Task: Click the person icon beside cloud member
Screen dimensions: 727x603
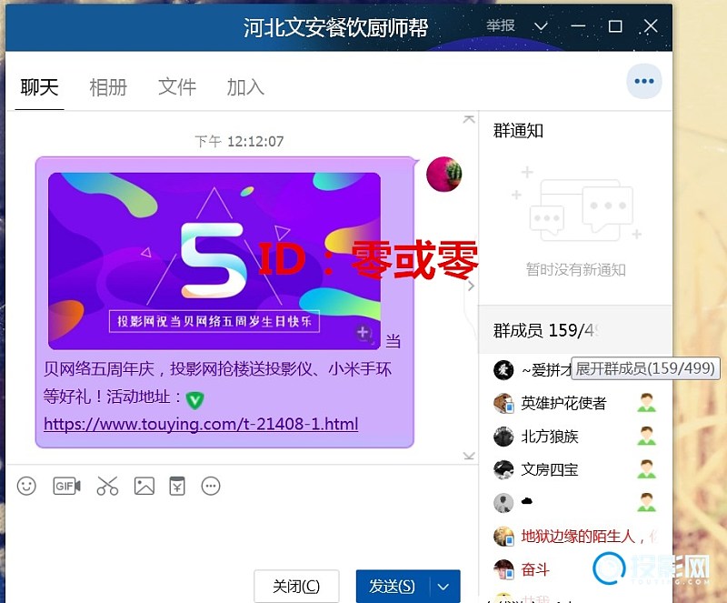Action: pyautogui.click(x=646, y=503)
